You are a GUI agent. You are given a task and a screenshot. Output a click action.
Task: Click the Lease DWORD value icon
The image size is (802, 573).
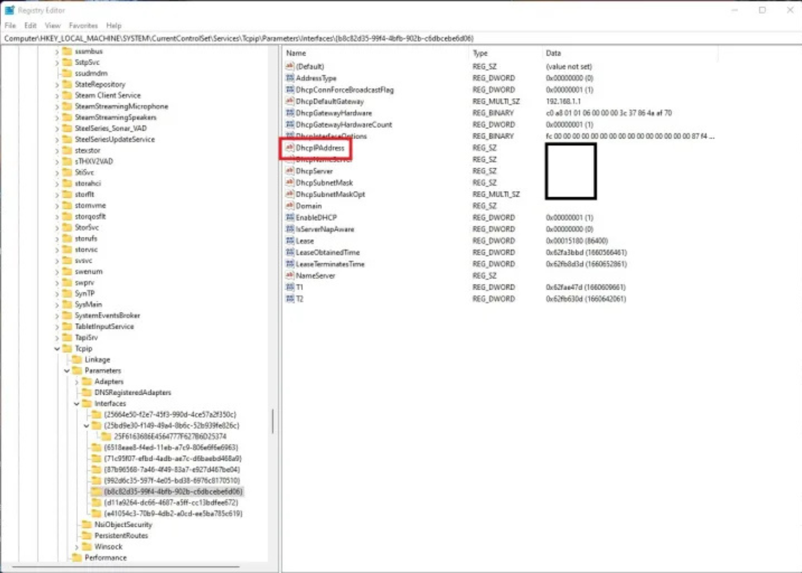pos(290,240)
